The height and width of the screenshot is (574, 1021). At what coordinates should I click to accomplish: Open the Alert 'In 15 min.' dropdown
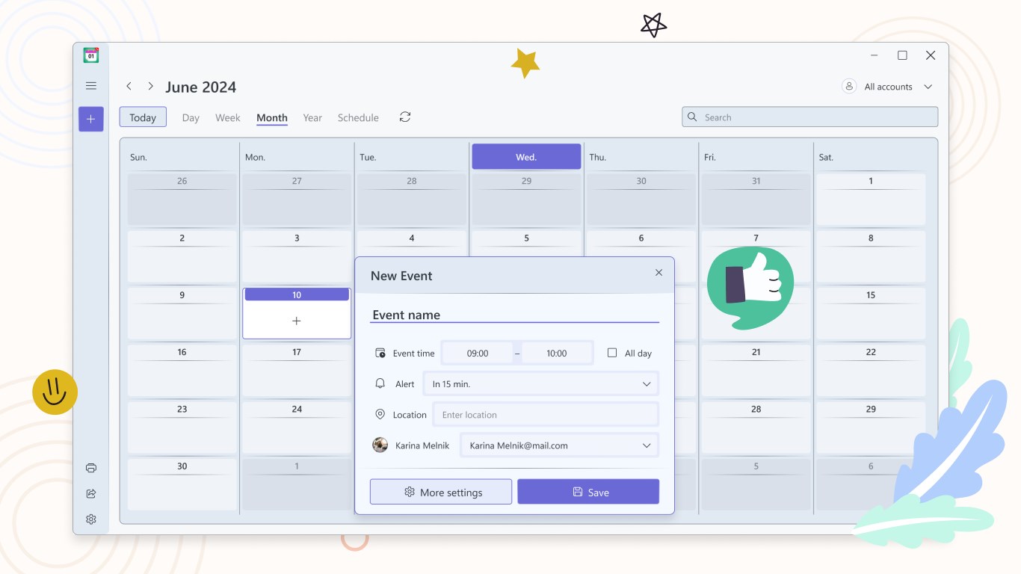pos(540,384)
